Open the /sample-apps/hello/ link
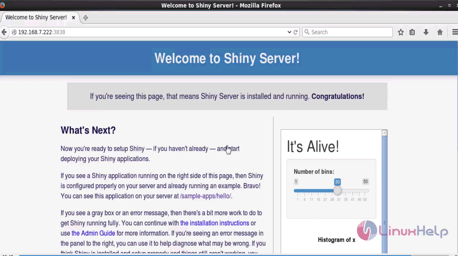 (205, 196)
